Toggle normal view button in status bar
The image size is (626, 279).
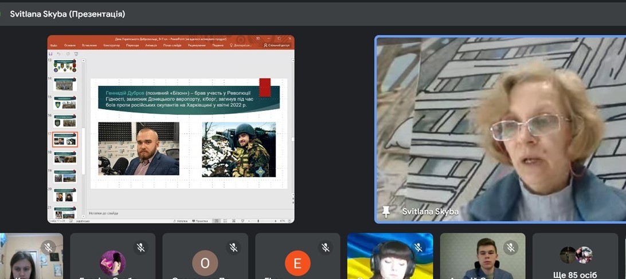tap(216, 221)
